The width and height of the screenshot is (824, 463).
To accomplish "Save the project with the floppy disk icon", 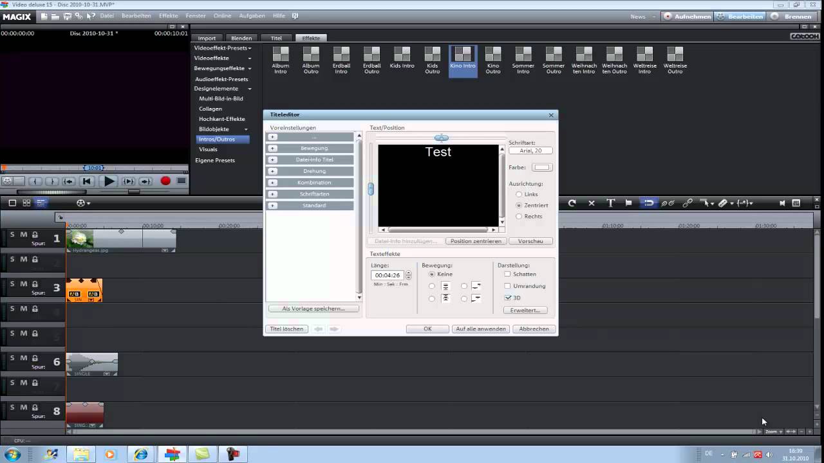I will 68,16.
